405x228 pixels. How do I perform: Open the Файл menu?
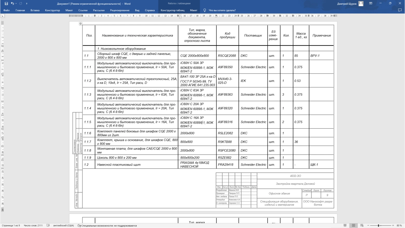[6, 10]
